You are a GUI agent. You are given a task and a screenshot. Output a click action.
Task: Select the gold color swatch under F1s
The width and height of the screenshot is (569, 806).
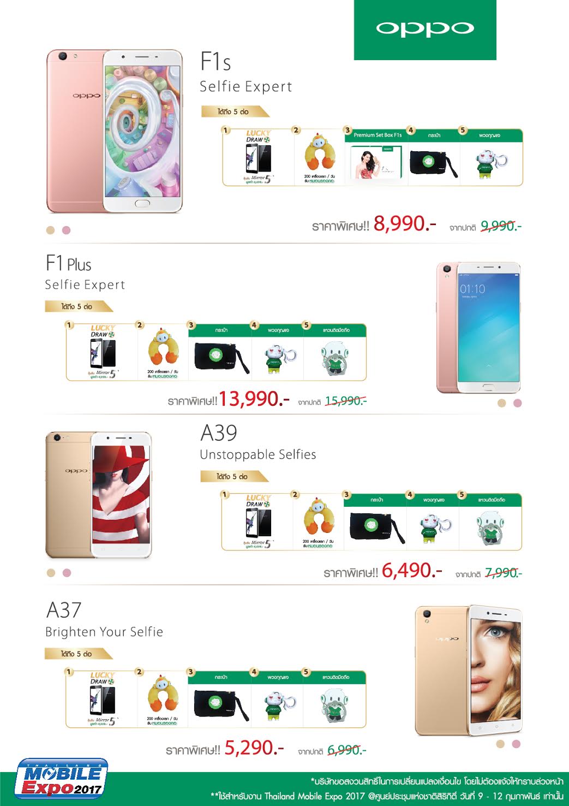tap(51, 230)
